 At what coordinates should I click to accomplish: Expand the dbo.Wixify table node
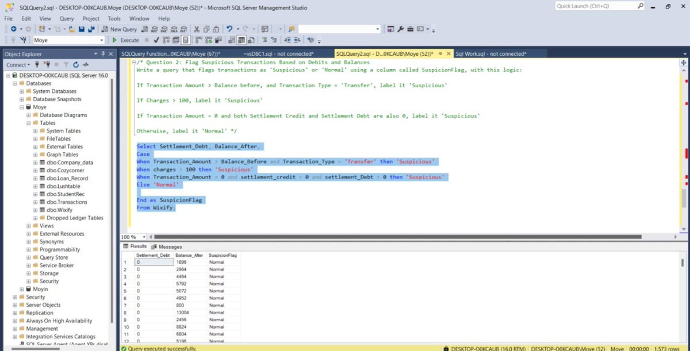pyautogui.click(x=35, y=210)
